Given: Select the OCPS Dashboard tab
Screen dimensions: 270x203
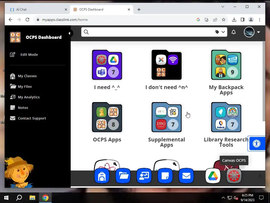Looking at the screenshot, I should point(101,10).
